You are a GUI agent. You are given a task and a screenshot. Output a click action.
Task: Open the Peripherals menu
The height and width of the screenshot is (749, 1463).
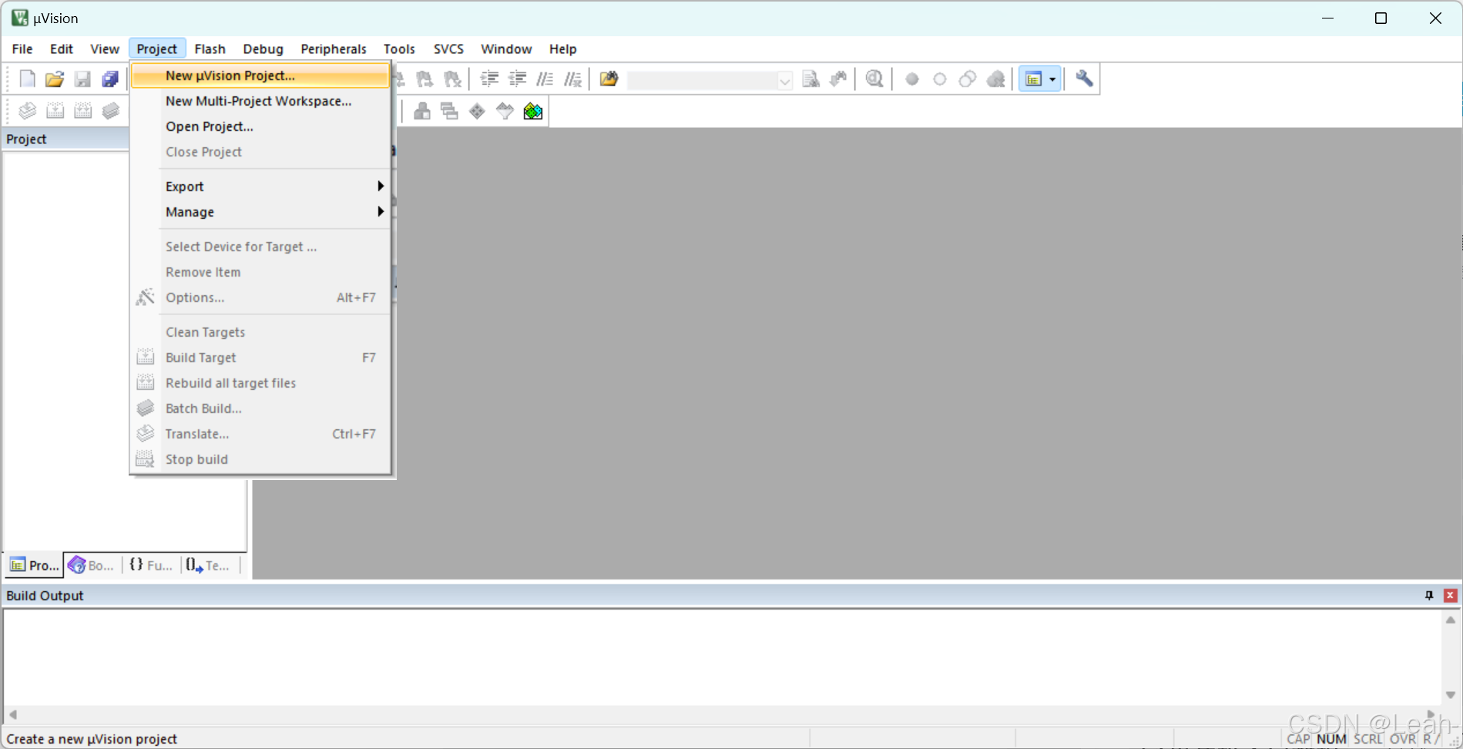tap(334, 49)
